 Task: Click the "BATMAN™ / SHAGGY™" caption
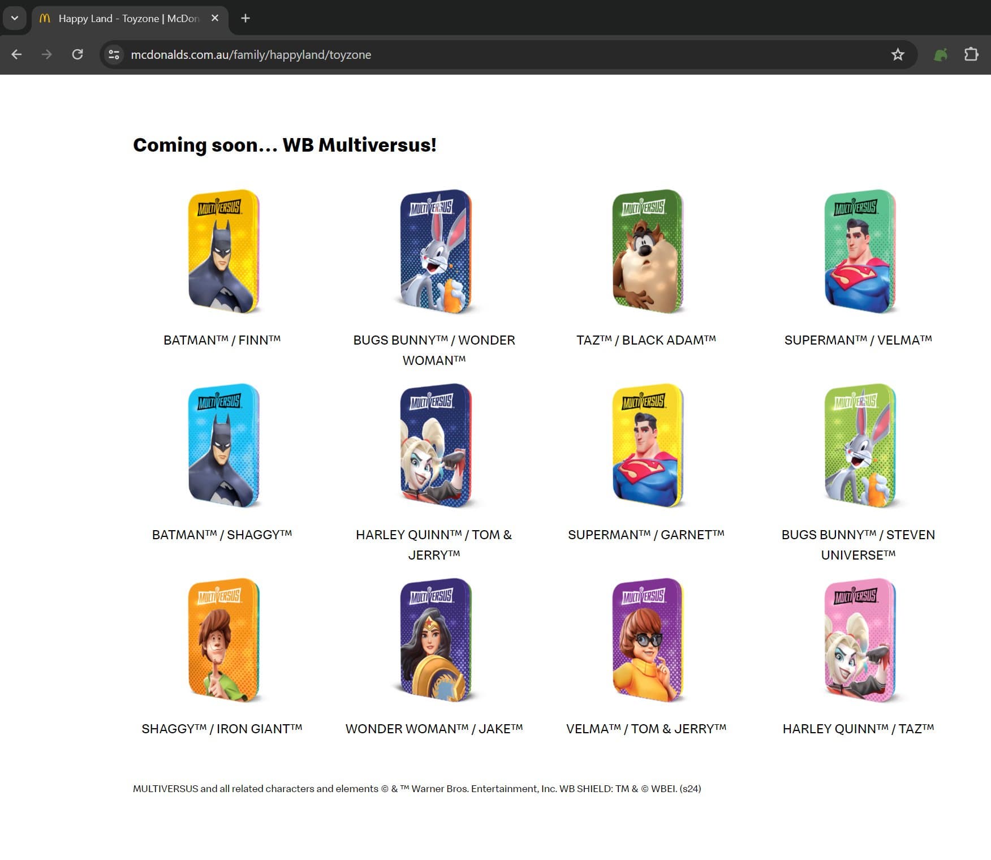point(222,535)
